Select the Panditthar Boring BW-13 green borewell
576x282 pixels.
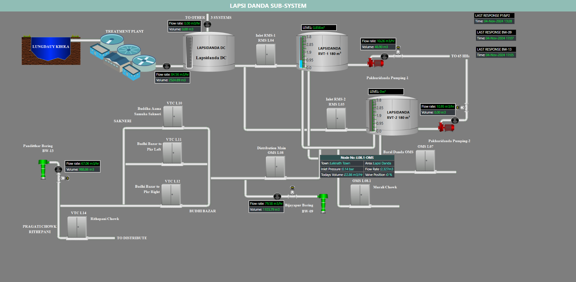pos(43,169)
